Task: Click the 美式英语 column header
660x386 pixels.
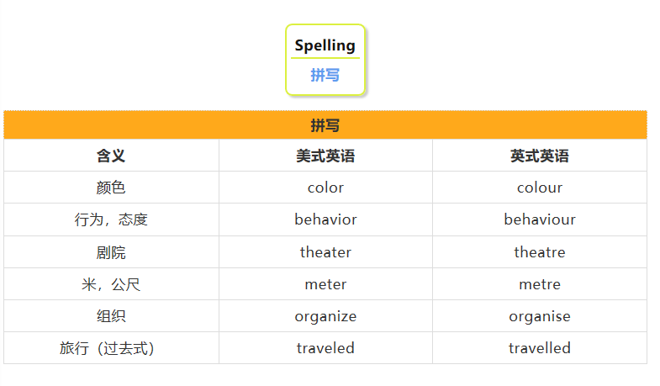Action: click(325, 156)
